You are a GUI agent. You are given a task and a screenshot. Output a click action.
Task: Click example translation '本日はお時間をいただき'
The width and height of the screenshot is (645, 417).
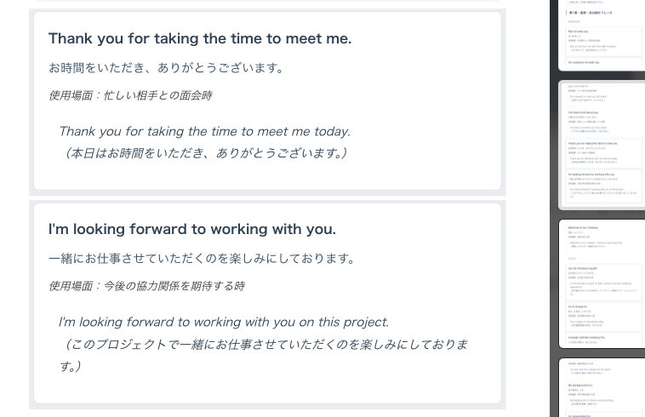(136, 153)
